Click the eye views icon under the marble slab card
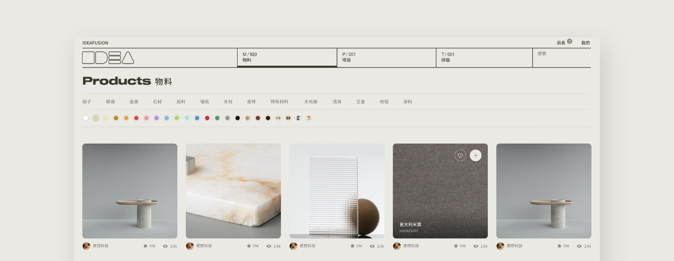The height and width of the screenshot is (261, 674). click(x=269, y=246)
